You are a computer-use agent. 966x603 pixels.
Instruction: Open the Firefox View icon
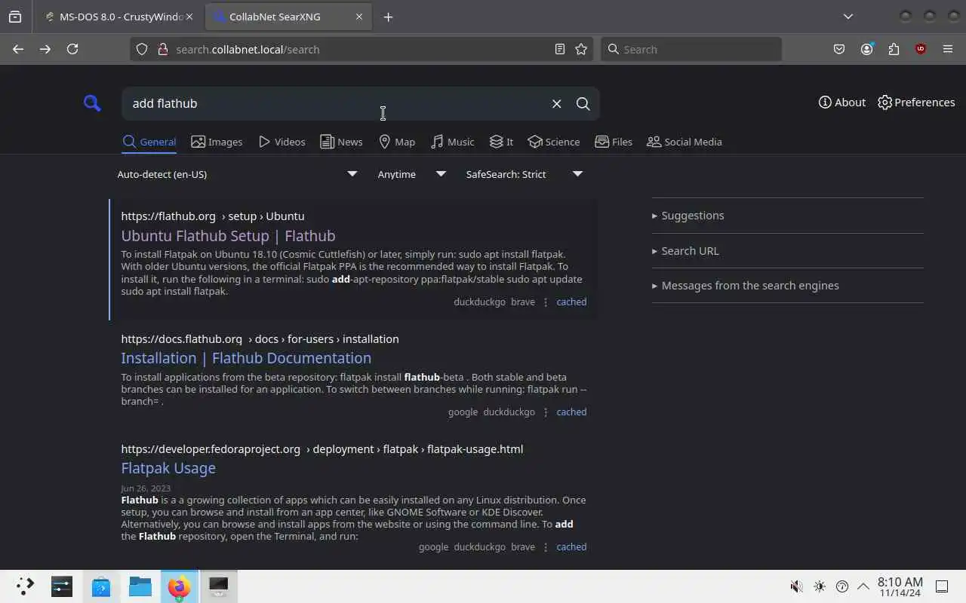coord(15,17)
